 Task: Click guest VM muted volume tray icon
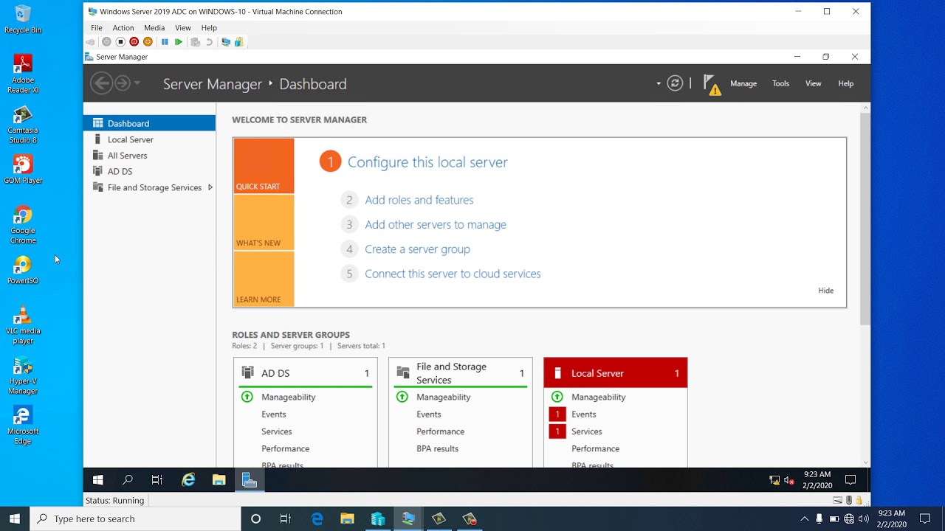tap(789, 480)
